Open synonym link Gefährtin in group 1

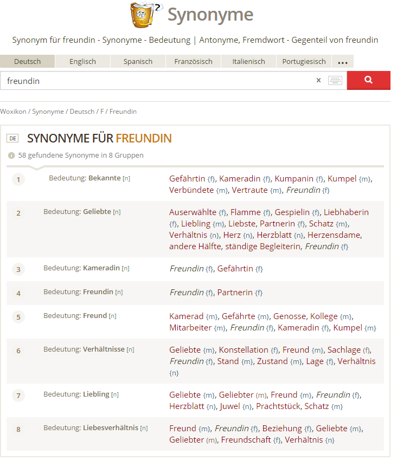tap(187, 179)
